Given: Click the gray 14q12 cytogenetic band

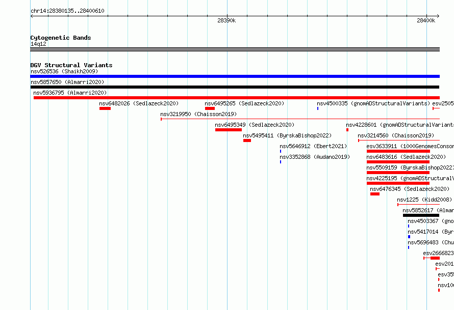Looking at the screenshot, I should (235, 49).
